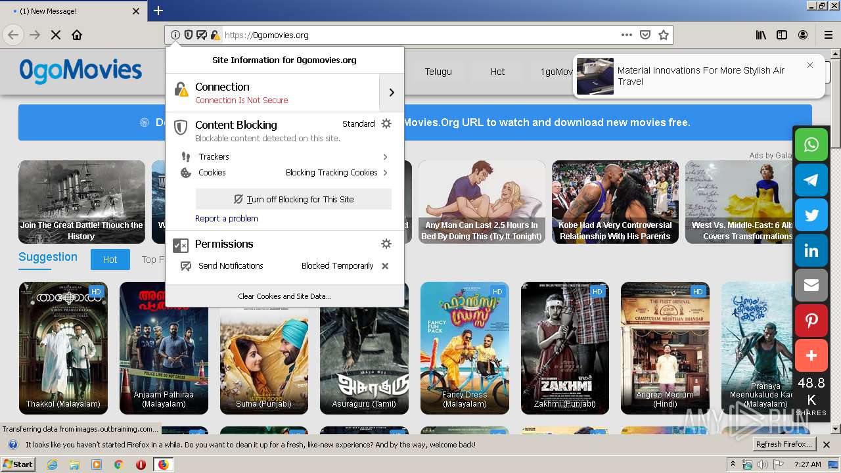Click the content blocking shield icon in URL bar
The width and height of the screenshot is (841, 473).
[189, 35]
